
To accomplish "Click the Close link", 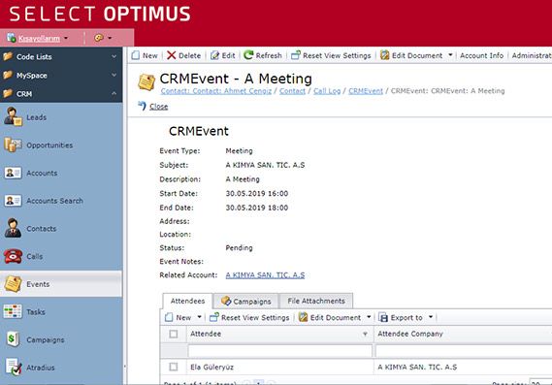I will click(158, 107).
